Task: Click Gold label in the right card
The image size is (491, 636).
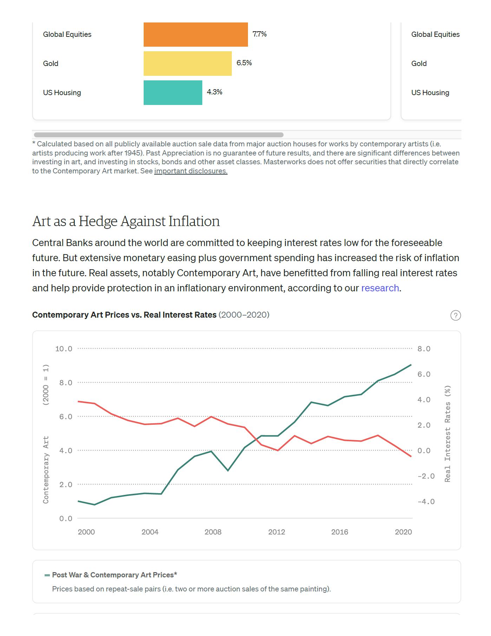Action: 419,64
